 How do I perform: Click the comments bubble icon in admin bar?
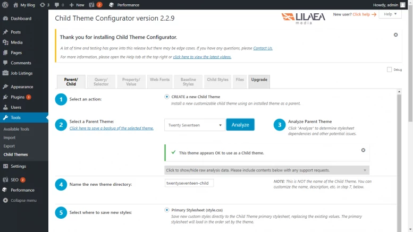pos(56,5)
